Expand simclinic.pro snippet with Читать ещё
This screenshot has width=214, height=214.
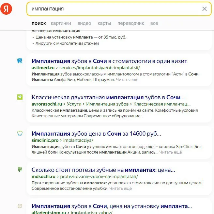171,152
